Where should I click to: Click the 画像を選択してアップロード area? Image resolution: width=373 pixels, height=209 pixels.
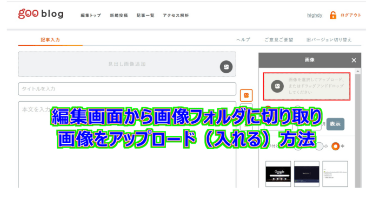pos(307,86)
